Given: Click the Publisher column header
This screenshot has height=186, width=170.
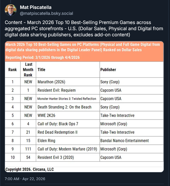Looking at the screenshot, I should click(108, 70).
